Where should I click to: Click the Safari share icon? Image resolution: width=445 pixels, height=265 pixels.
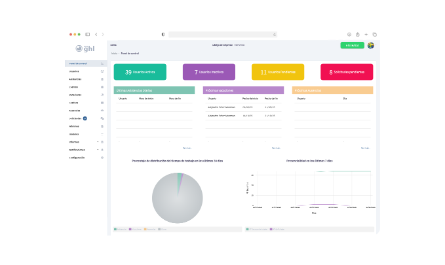coord(358,34)
